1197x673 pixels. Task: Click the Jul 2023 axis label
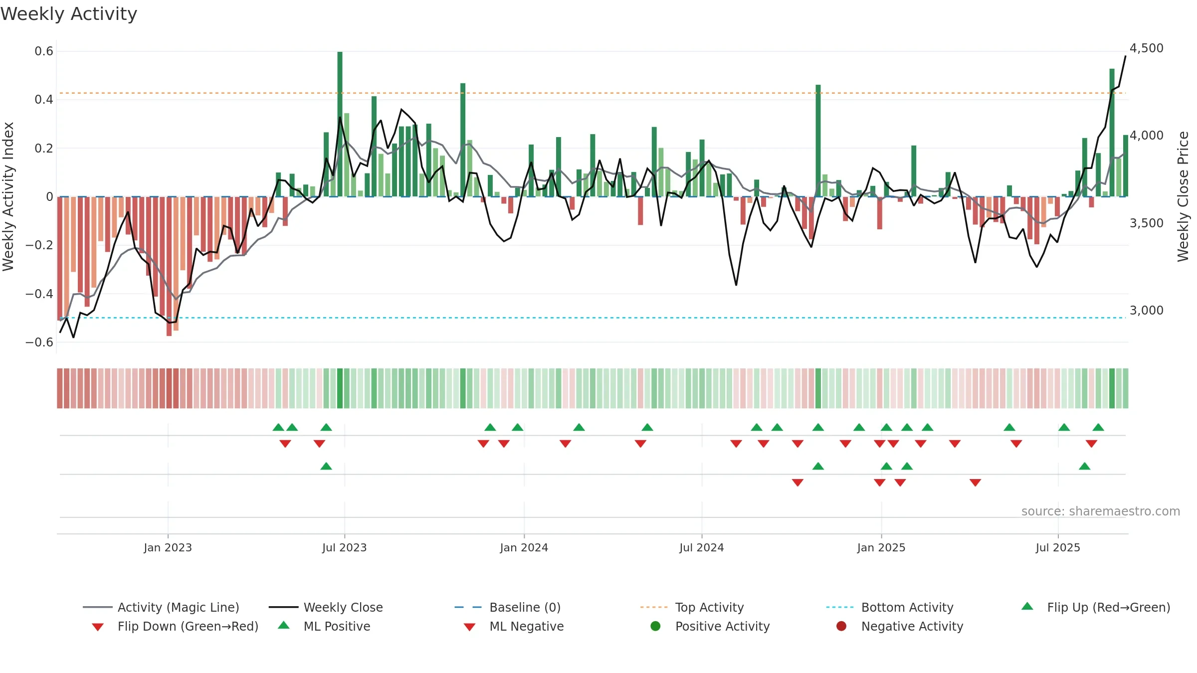tap(344, 547)
